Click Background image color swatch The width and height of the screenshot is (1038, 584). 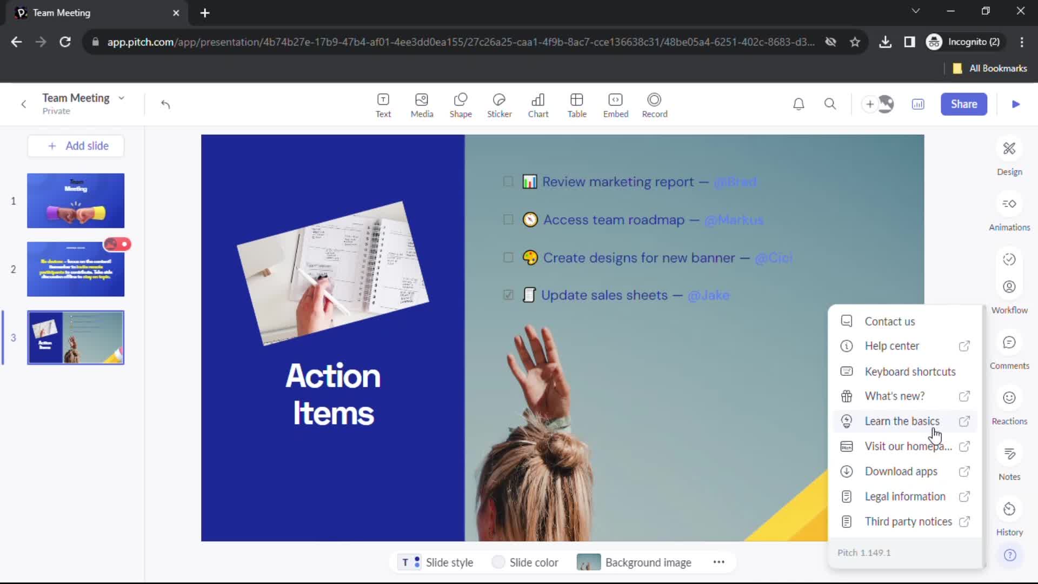[x=588, y=562]
